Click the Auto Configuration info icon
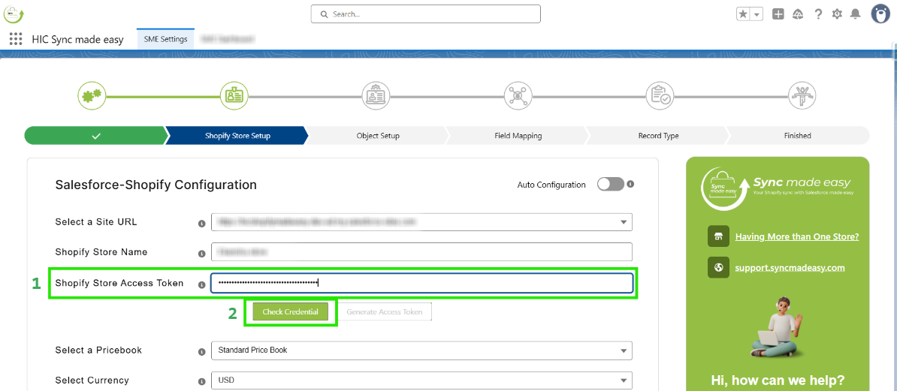The image size is (897, 391). pyautogui.click(x=630, y=185)
